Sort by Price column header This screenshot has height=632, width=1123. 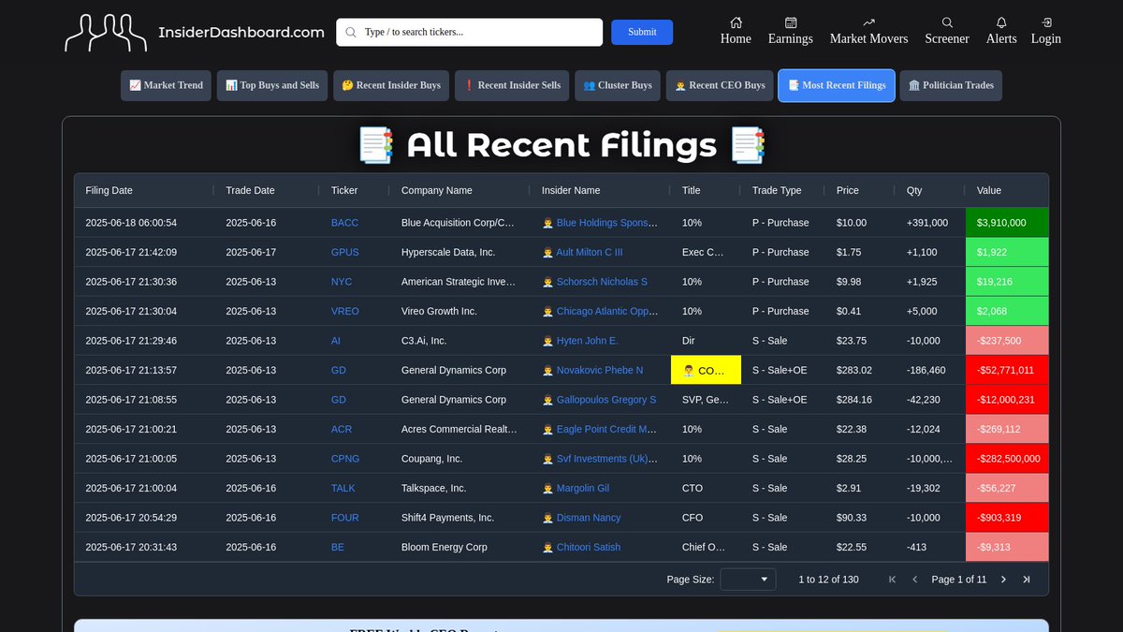click(848, 190)
